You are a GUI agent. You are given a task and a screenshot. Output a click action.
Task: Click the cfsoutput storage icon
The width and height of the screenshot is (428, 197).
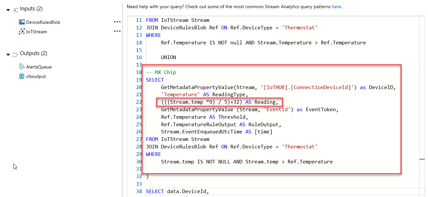coord(22,76)
